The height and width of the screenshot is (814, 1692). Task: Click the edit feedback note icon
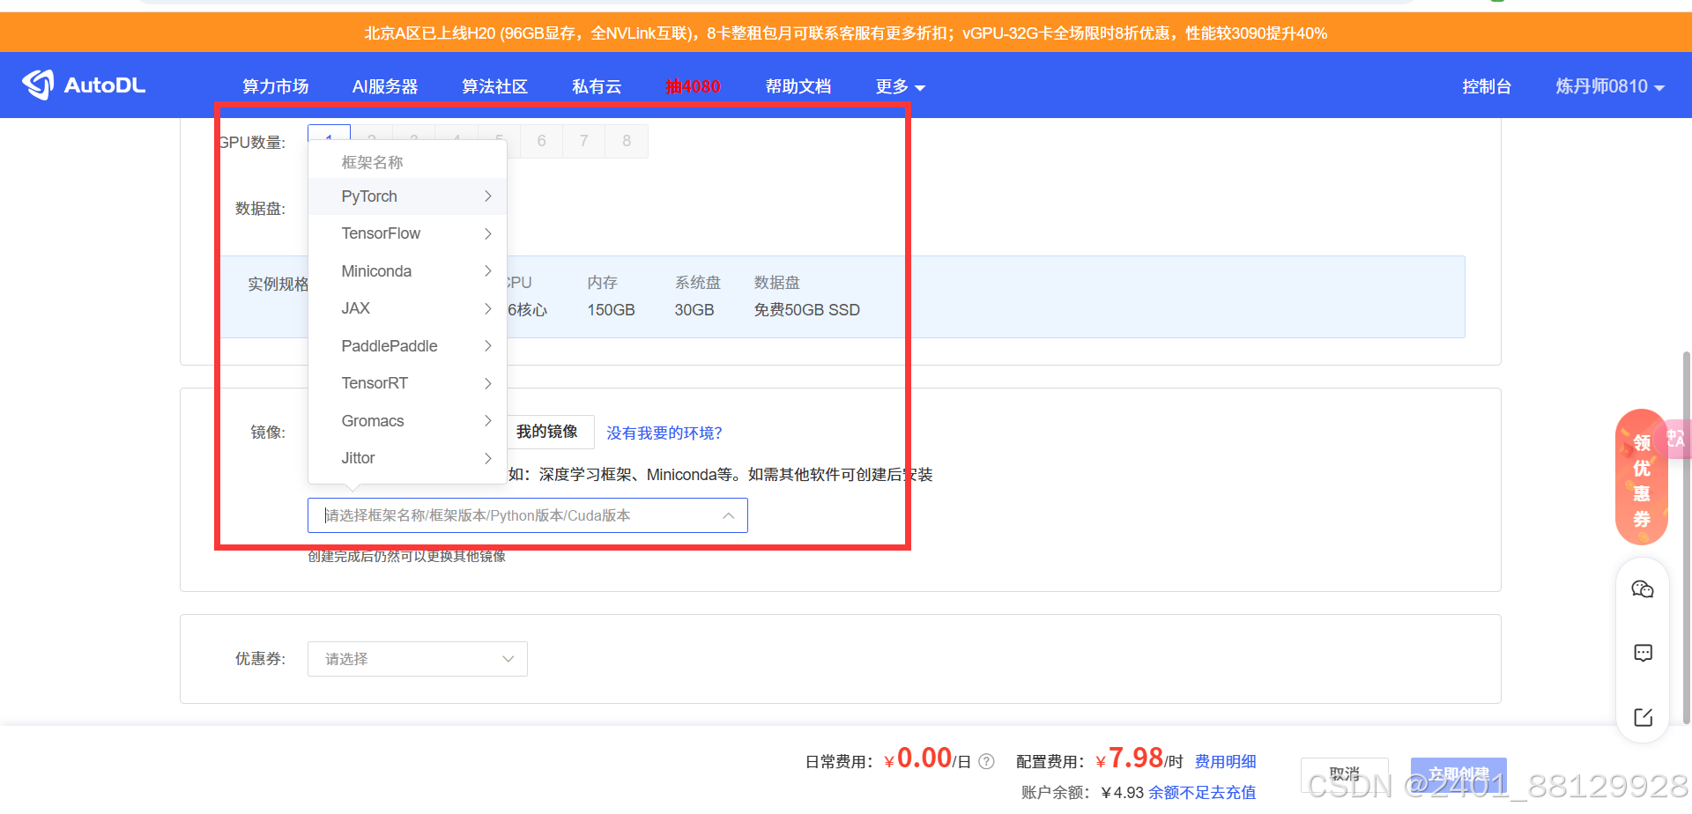coord(1643,717)
